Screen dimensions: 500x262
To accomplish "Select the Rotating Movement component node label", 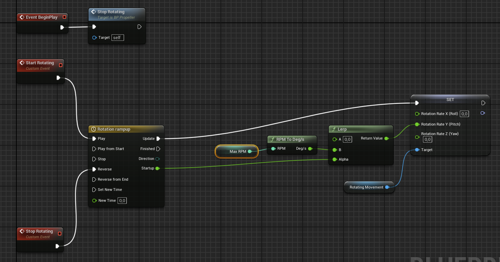I will (x=366, y=187).
